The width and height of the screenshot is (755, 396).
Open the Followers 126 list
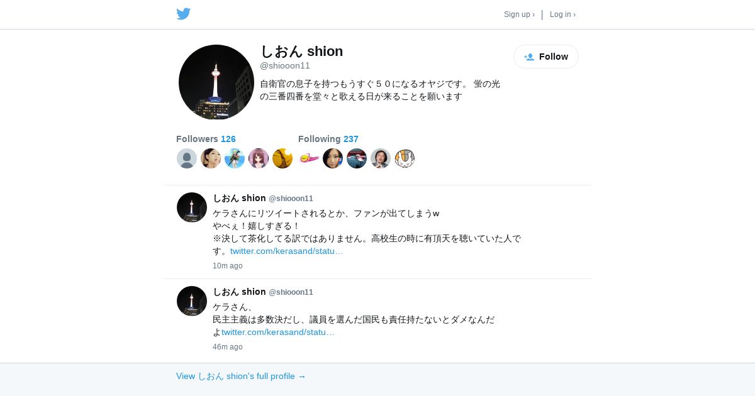pyautogui.click(x=206, y=139)
